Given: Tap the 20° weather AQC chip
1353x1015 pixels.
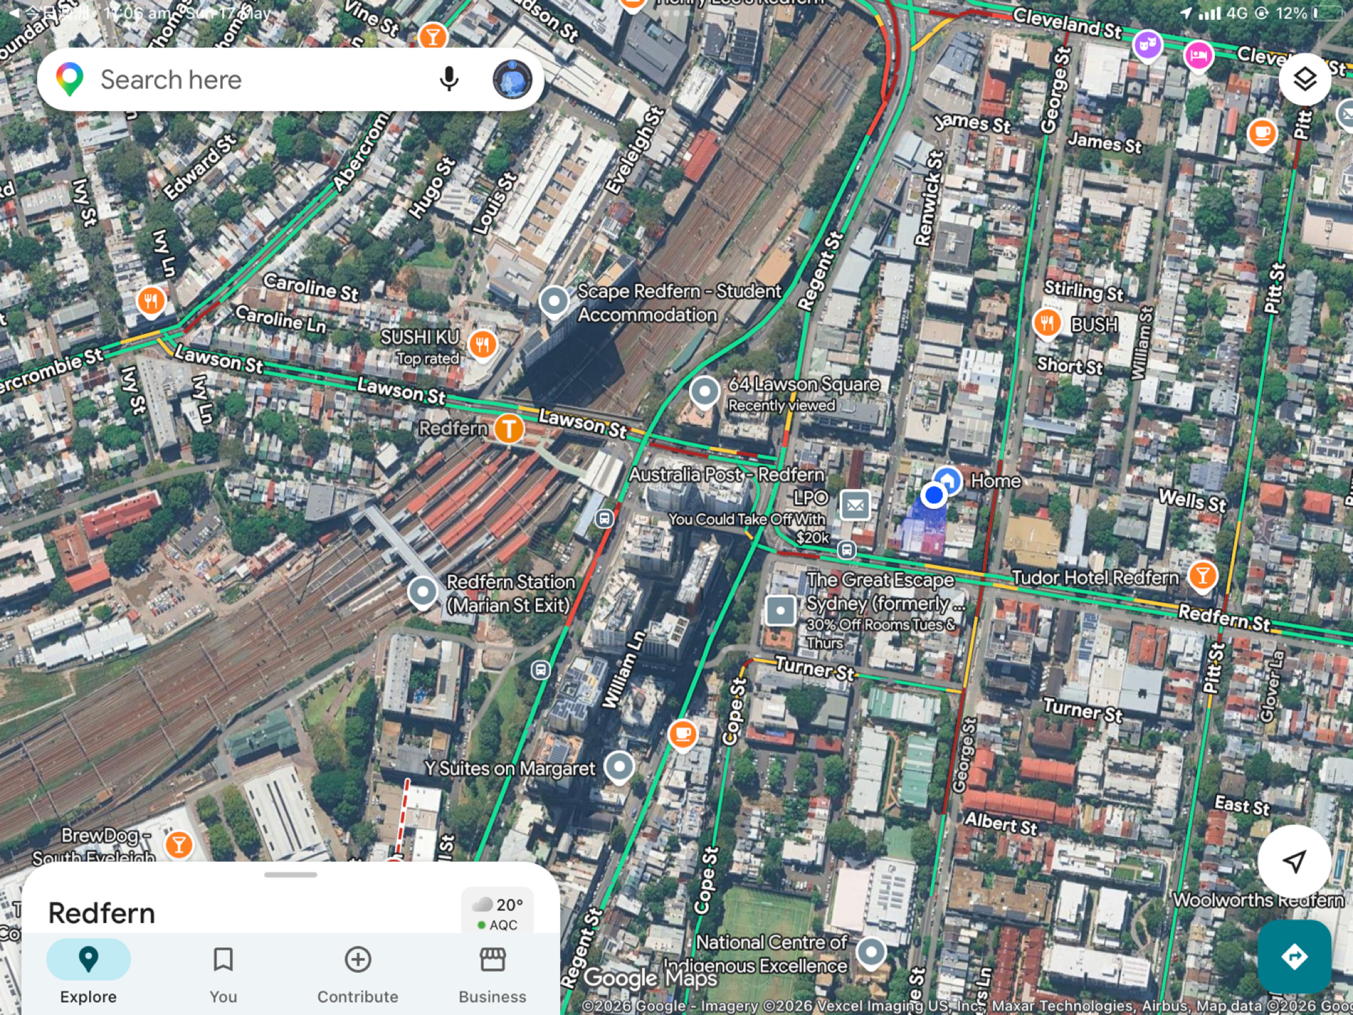Looking at the screenshot, I should [497, 912].
